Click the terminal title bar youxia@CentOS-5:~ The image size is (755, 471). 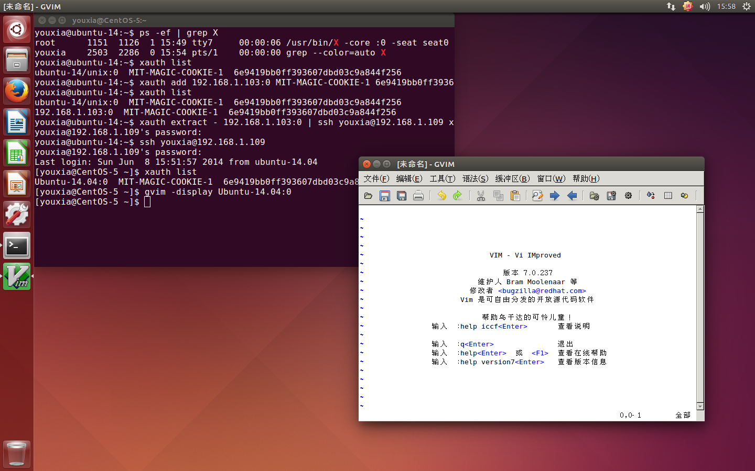(244, 20)
